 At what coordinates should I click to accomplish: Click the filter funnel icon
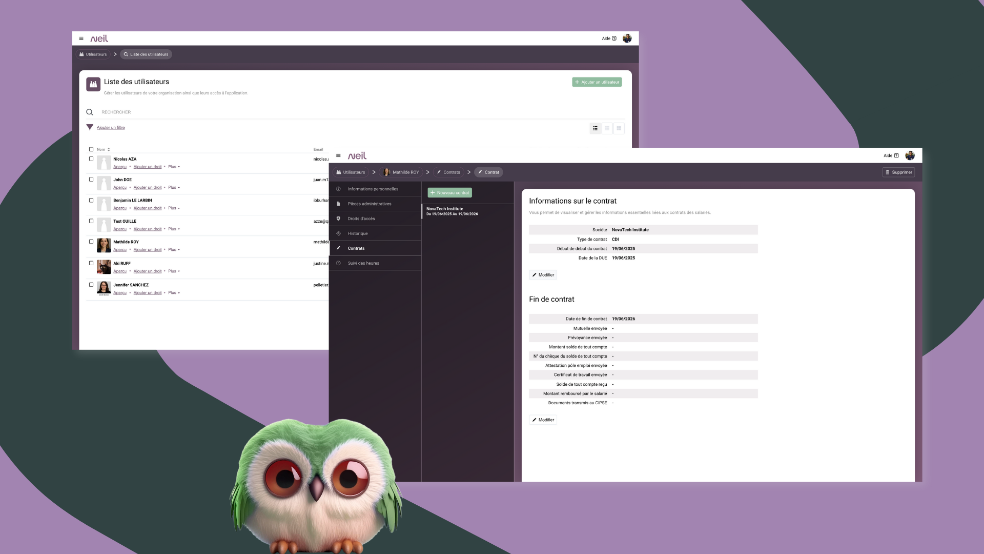(x=90, y=127)
